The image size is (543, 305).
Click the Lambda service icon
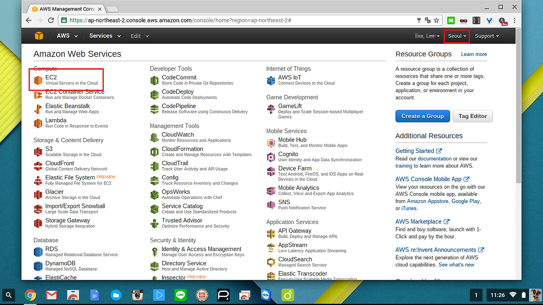point(38,123)
